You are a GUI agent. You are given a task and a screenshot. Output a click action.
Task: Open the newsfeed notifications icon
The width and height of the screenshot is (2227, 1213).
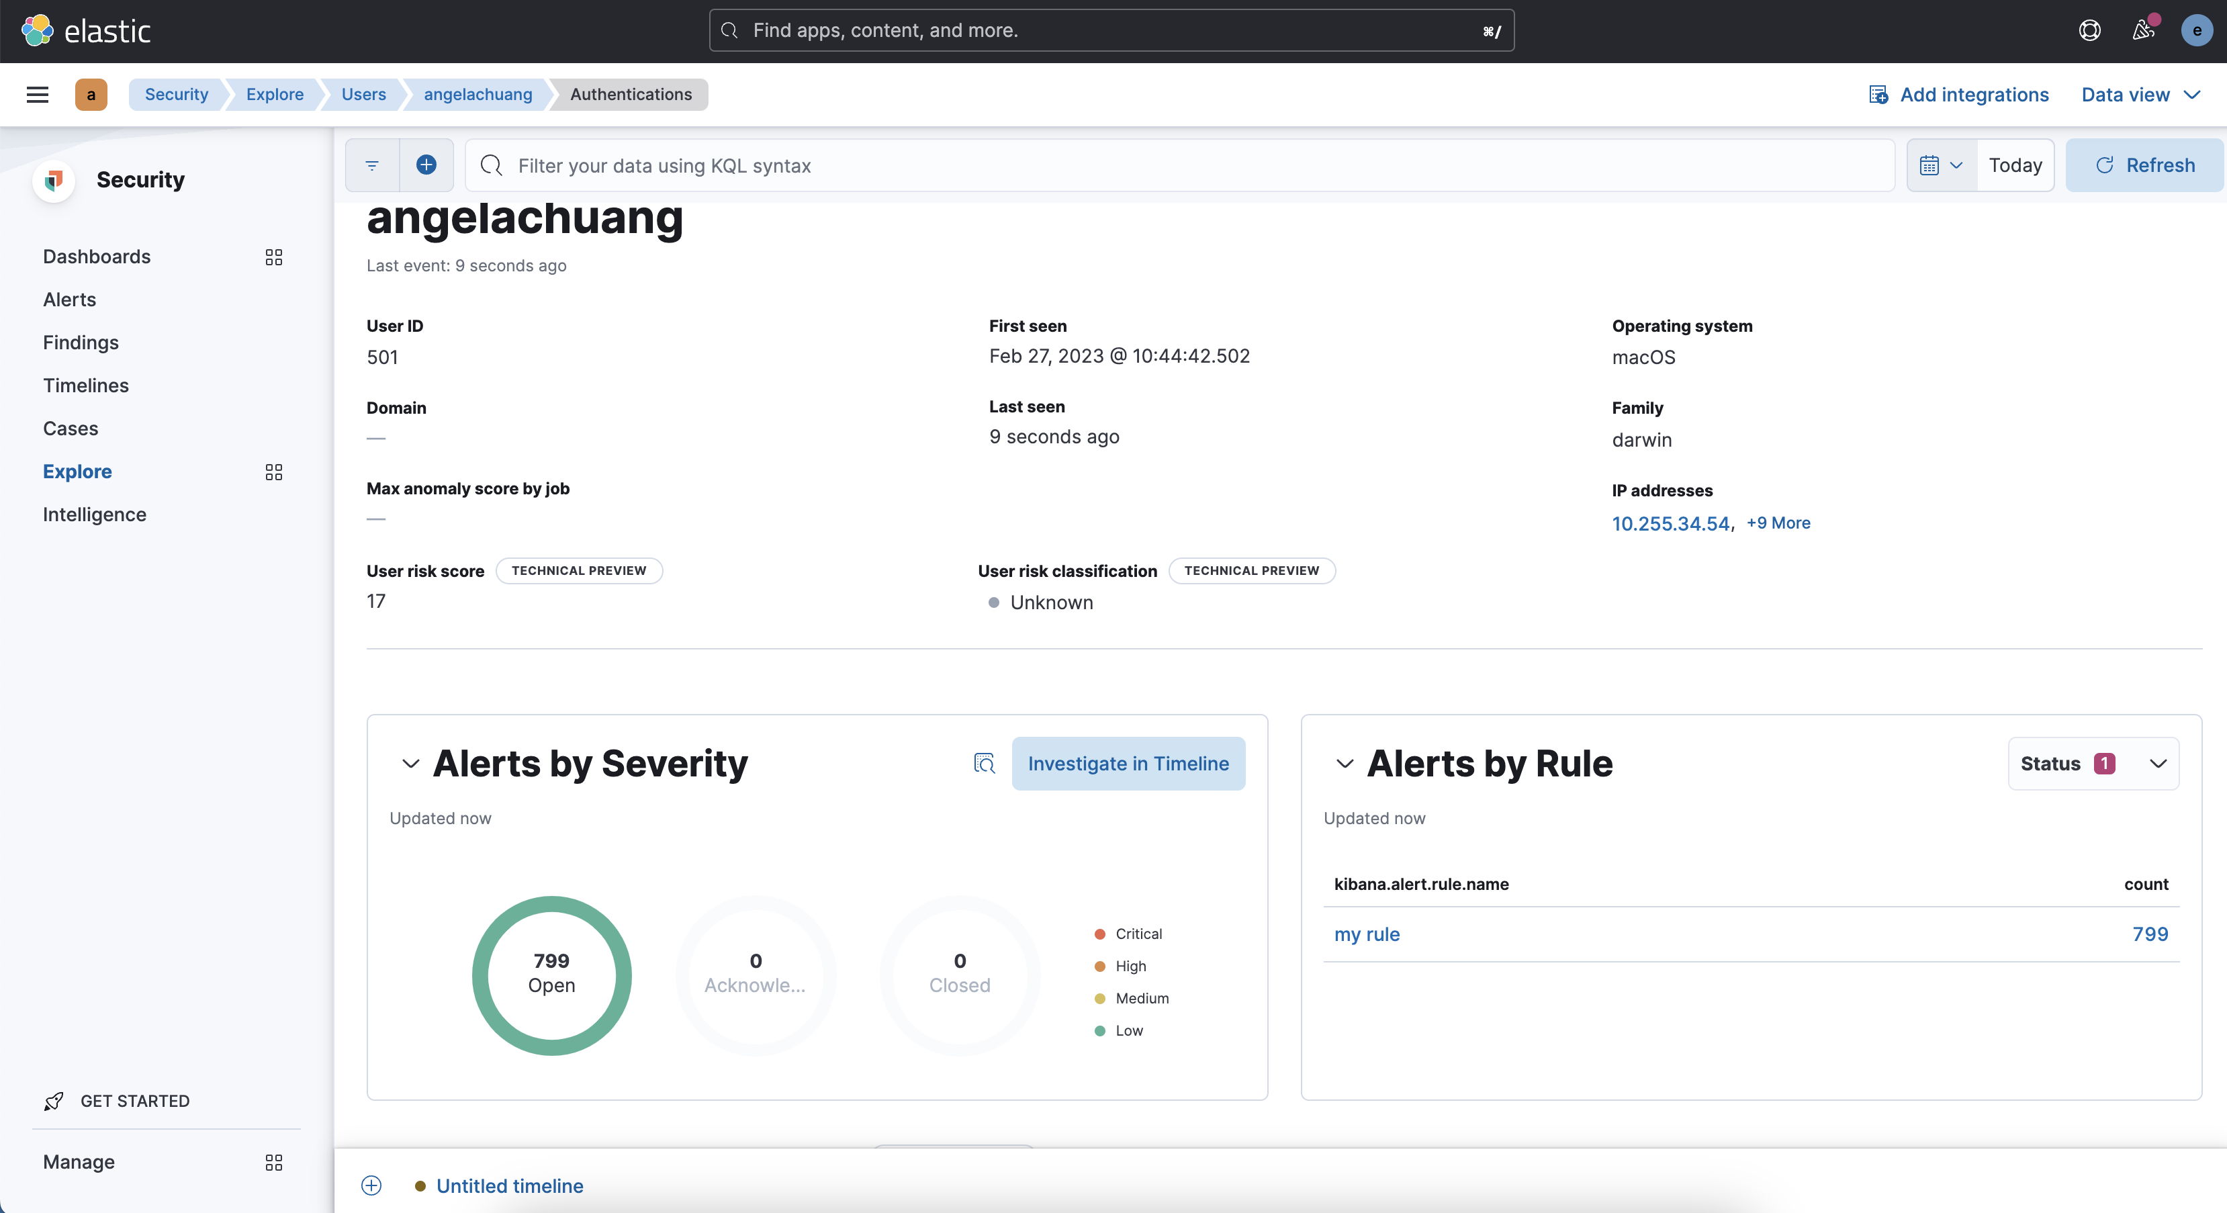2143,30
